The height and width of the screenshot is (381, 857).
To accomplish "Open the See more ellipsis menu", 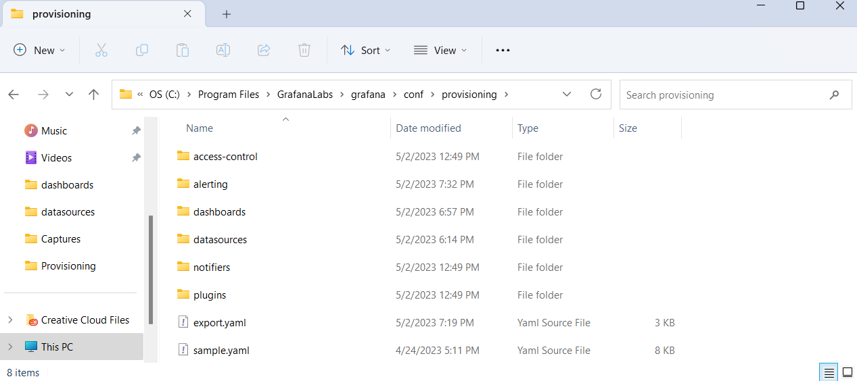I will 503,50.
